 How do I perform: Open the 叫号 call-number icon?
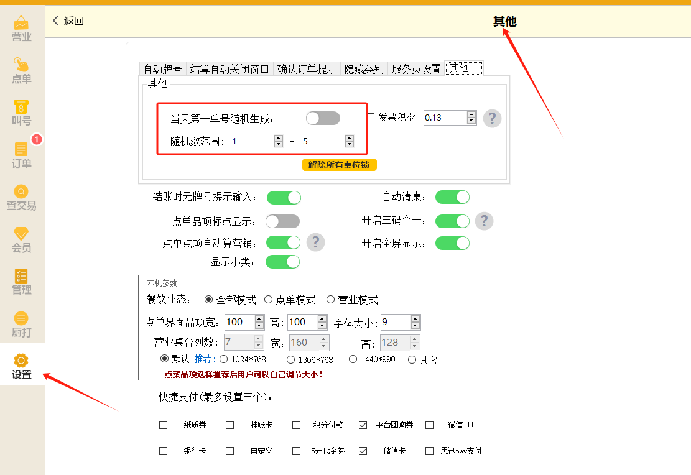click(x=22, y=113)
